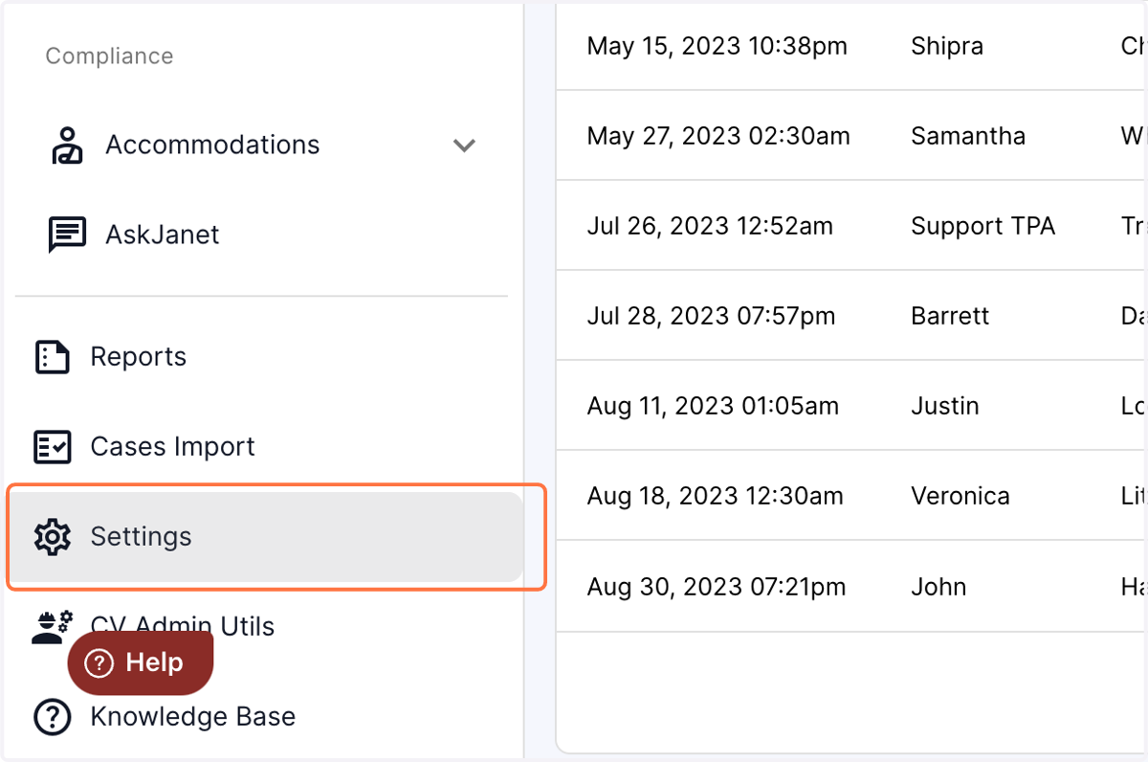Select the Jul 26, 2023 12:52am date cell
This screenshot has height=762, width=1148.
click(710, 226)
